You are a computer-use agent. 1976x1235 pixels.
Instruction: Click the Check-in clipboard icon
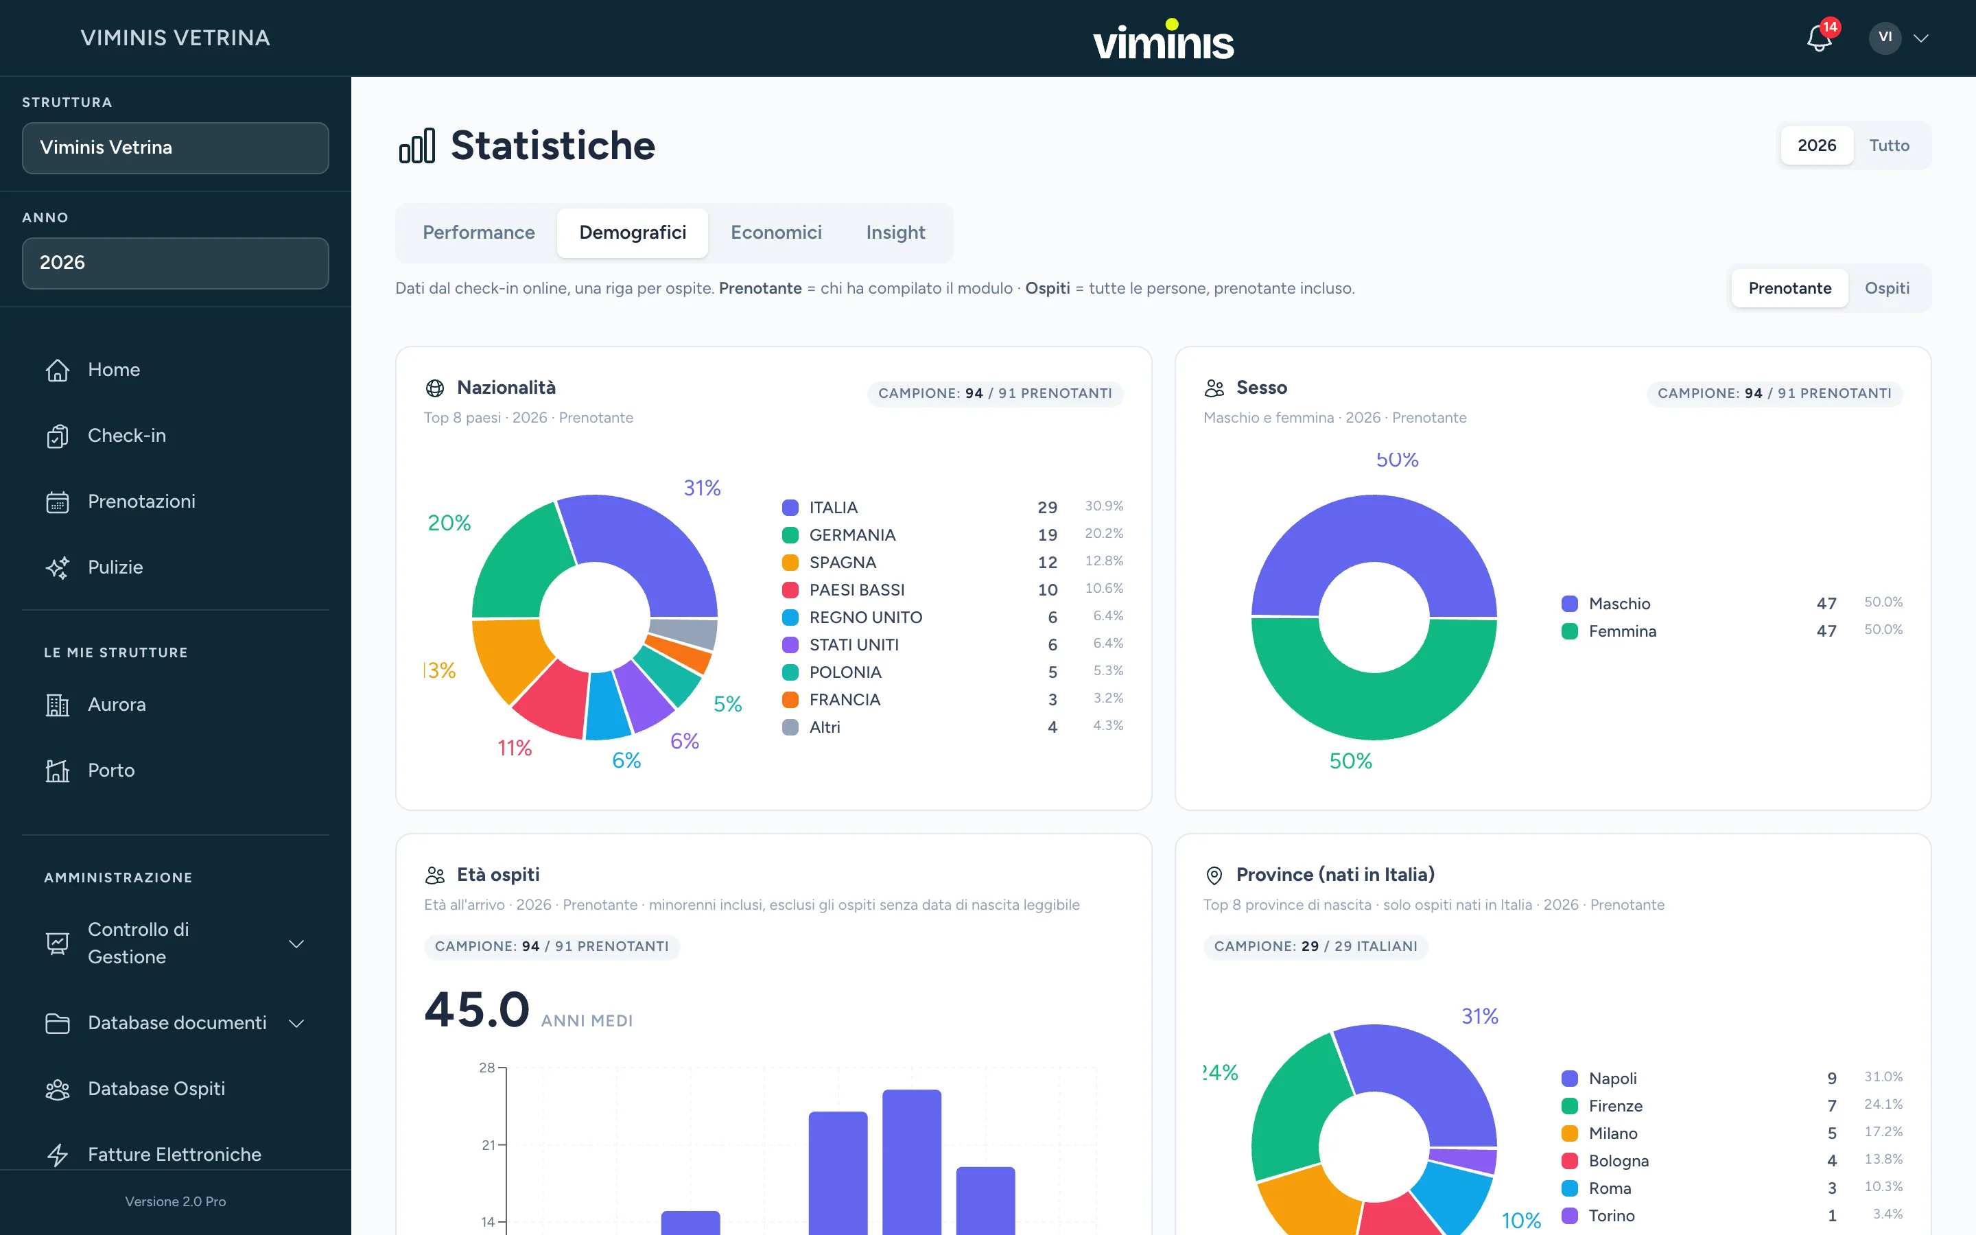pos(57,436)
